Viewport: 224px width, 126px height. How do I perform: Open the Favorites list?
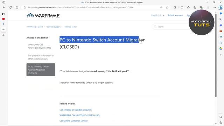coord(188,7)
